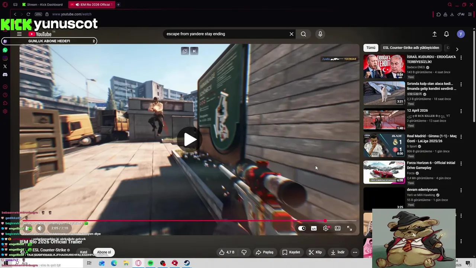Skip to next video via top overlay icon
476x268 pixels.
point(194,51)
